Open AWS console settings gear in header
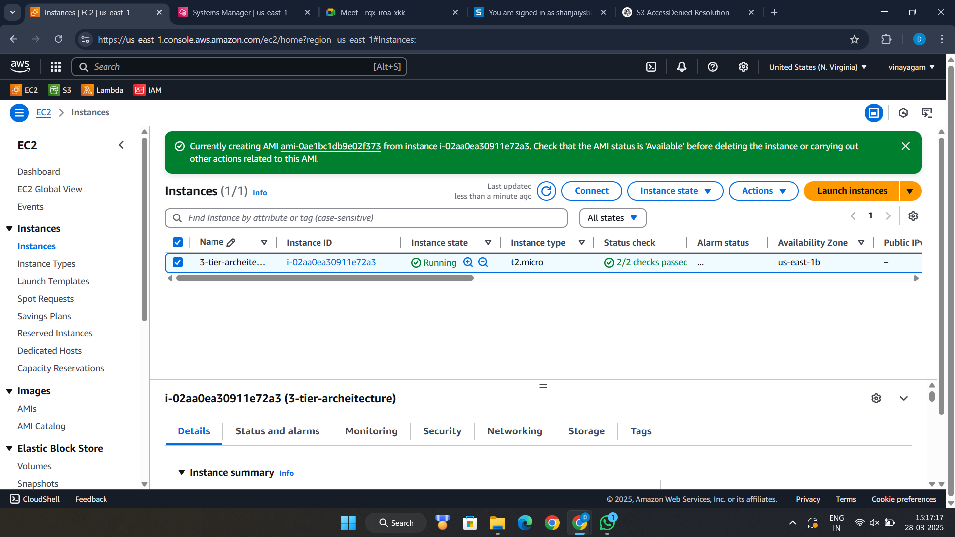Image resolution: width=955 pixels, height=537 pixels. click(x=743, y=67)
